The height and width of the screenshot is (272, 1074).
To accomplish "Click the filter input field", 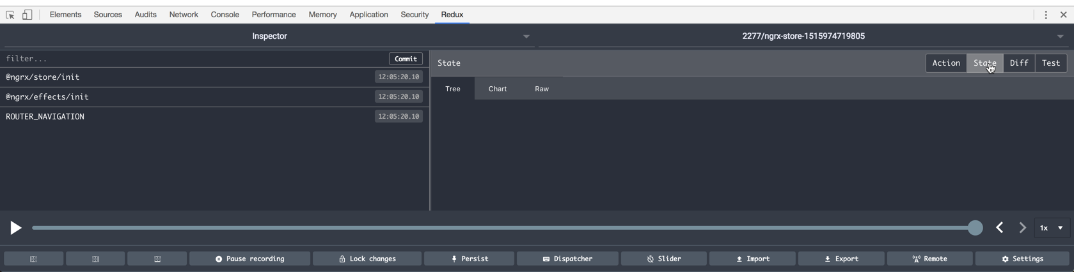I will pos(194,59).
